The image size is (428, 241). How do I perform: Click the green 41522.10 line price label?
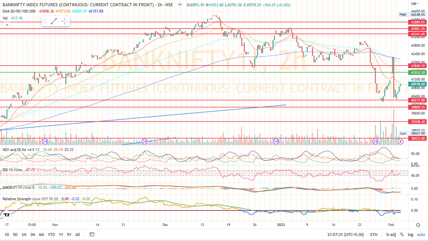[x=418, y=72]
